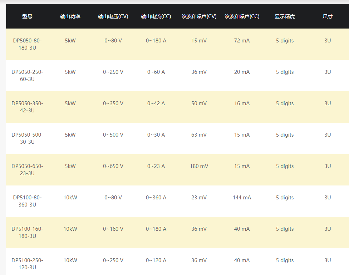Click 5 digits in DP5100-160-180-3U row
Viewport: 349px width, 275px height.
pyautogui.click(x=285, y=229)
